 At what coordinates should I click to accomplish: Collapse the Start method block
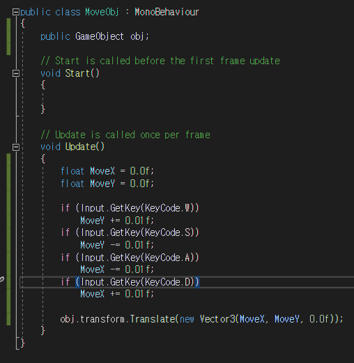pyautogui.click(x=16, y=73)
